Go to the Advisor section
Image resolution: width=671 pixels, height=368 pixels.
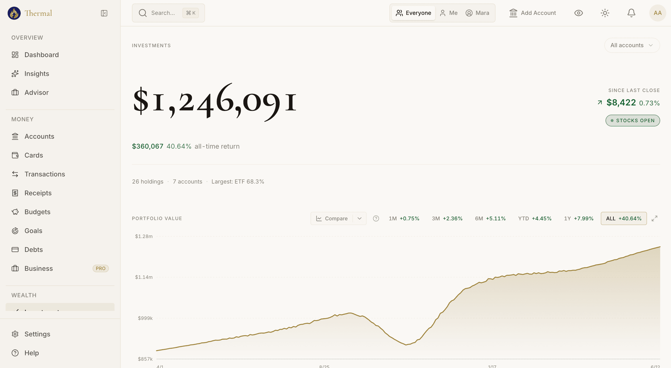coord(60,92)
